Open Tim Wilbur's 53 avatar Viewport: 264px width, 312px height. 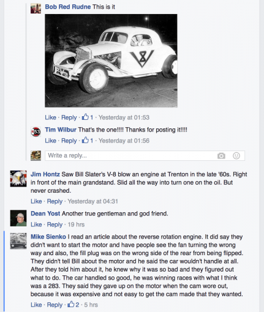(x=36, y=132)
